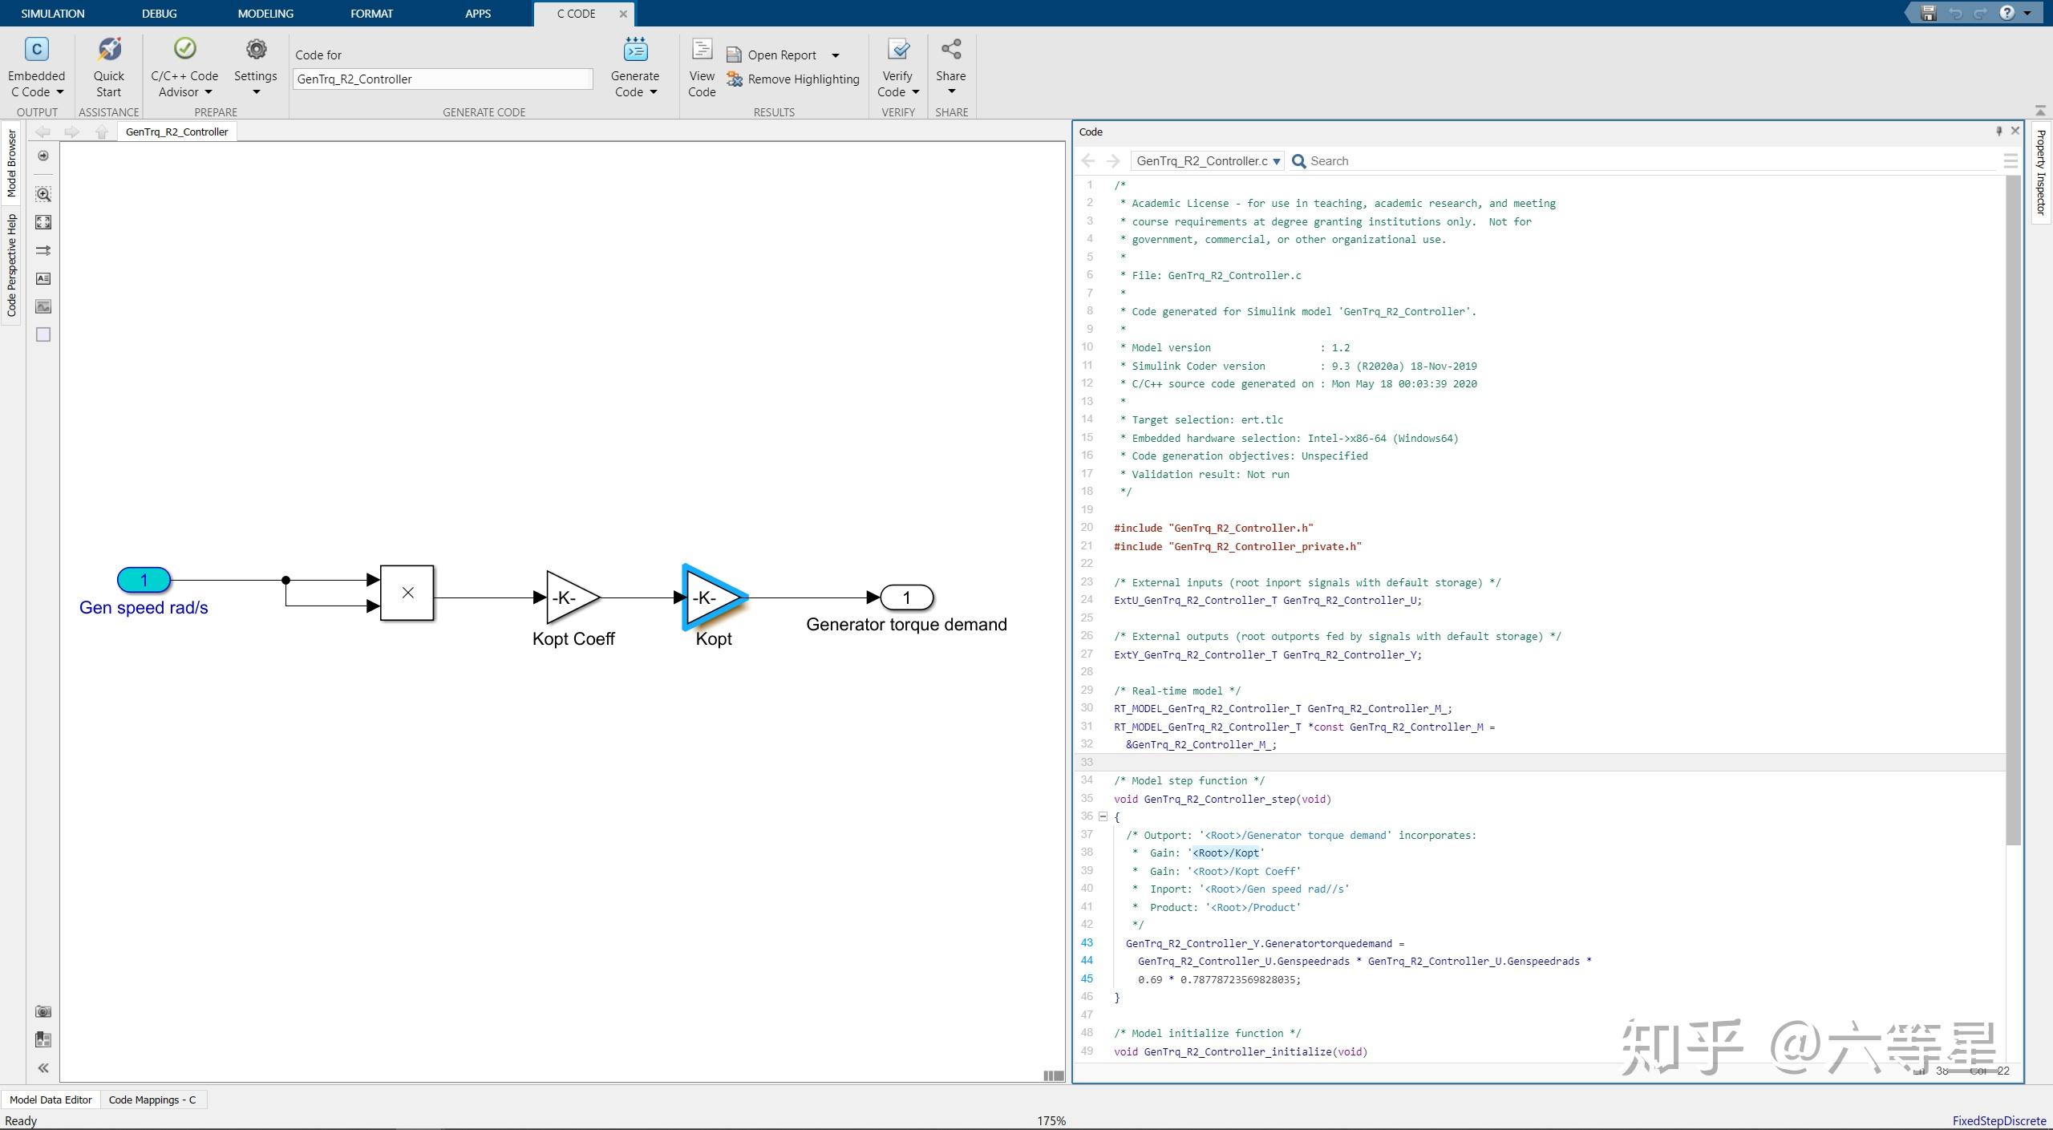
Task: Open MATLAB Help with the question mark button
Action: (2006, 13)
